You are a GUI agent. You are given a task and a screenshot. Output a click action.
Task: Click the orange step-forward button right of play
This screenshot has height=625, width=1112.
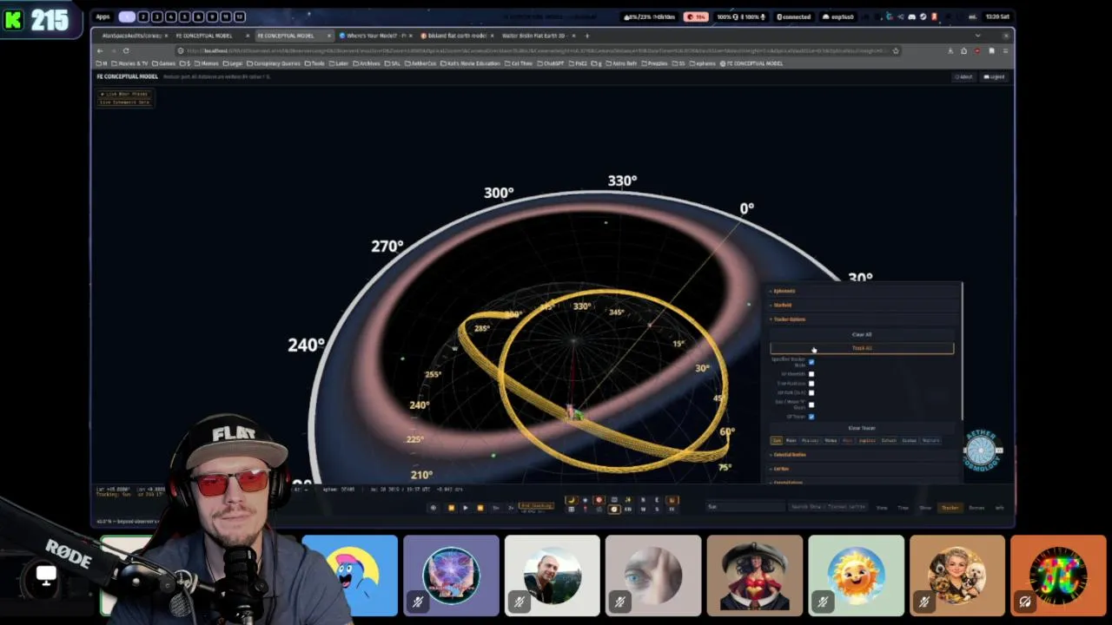pyautogui.click(x=480, y=508)
